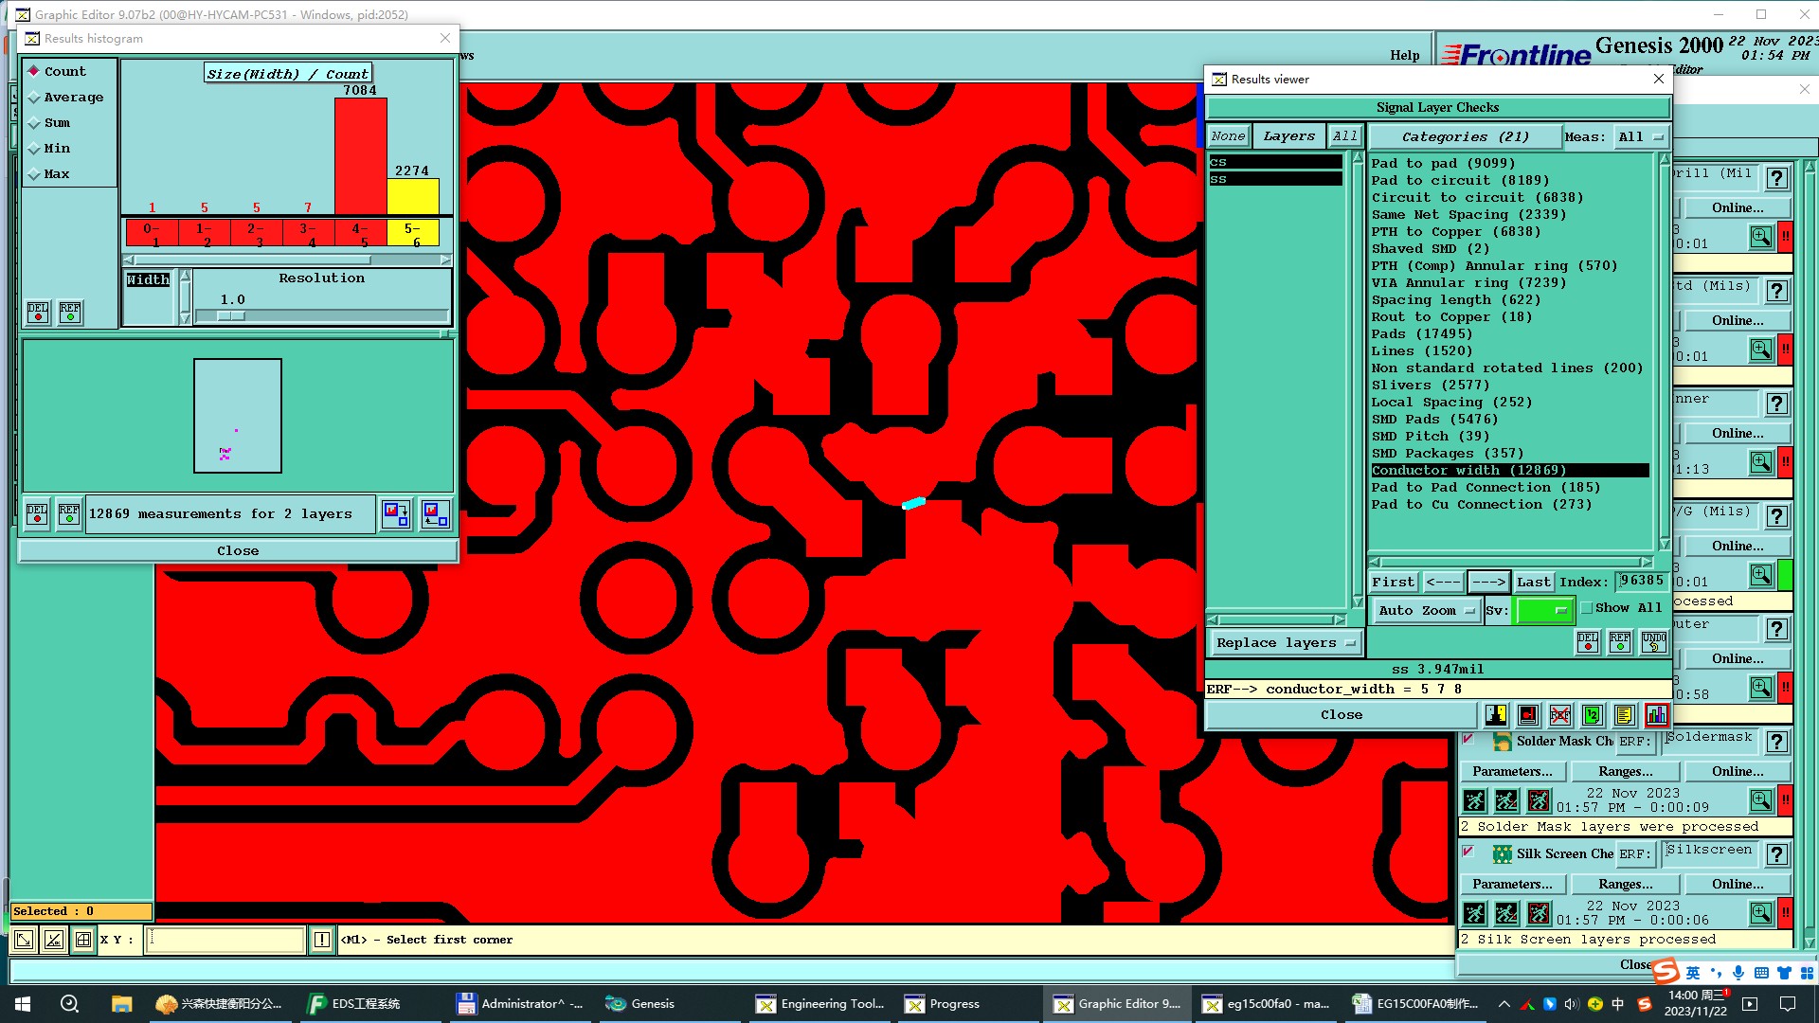Click the yellow notes report icon

(1624, 715)
